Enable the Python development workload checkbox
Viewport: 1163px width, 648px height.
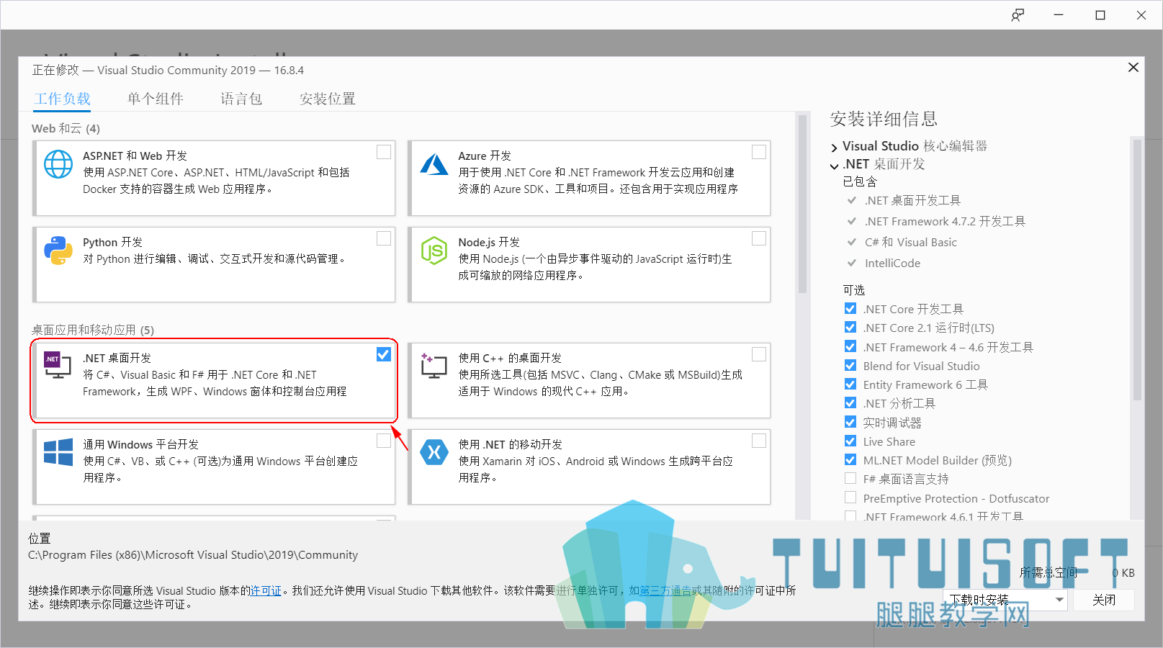(384, 238)
